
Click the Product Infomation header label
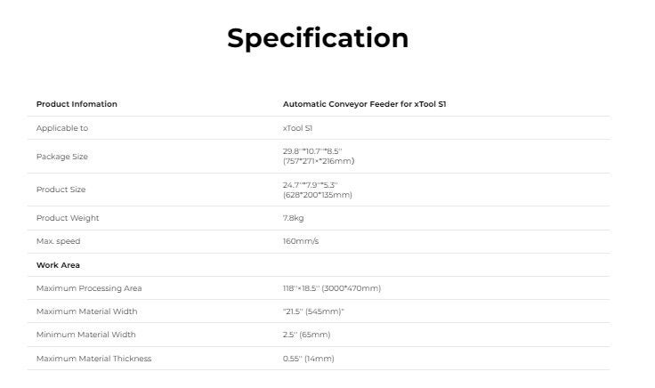[x=77, y=104]
